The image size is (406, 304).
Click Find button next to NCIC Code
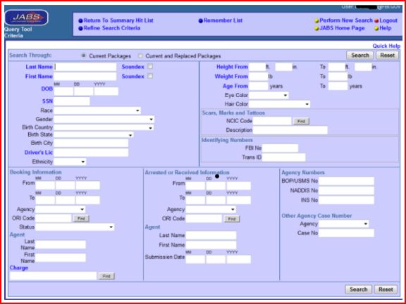[301, 121]
